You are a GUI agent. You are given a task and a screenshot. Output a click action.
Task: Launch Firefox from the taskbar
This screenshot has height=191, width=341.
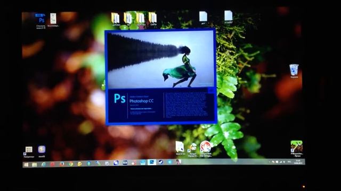click(x=62, y=164)
